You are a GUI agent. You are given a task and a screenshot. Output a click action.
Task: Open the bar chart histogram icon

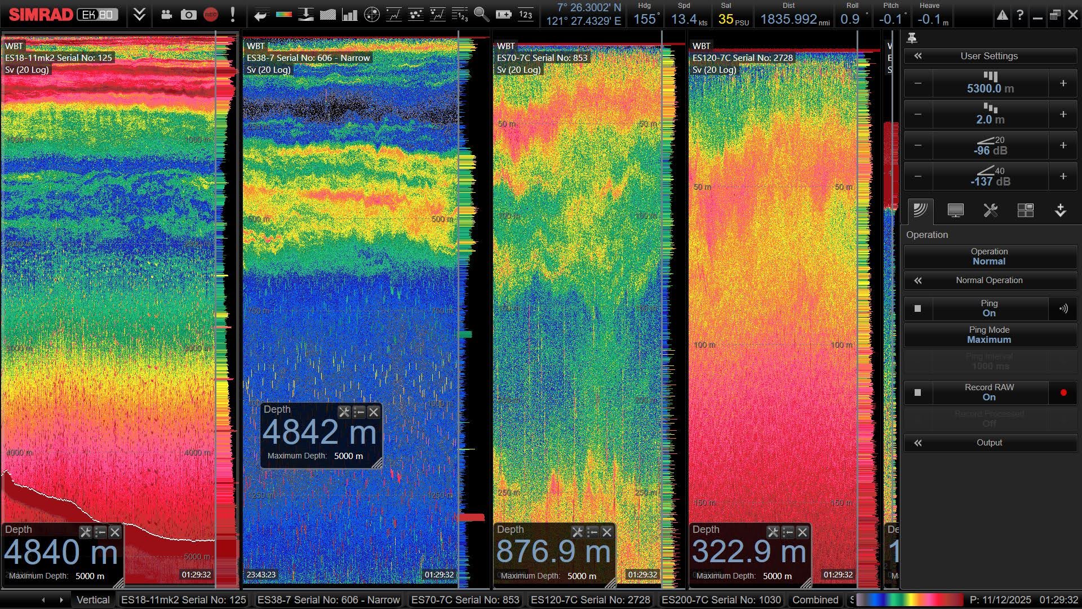pos(350,15)
